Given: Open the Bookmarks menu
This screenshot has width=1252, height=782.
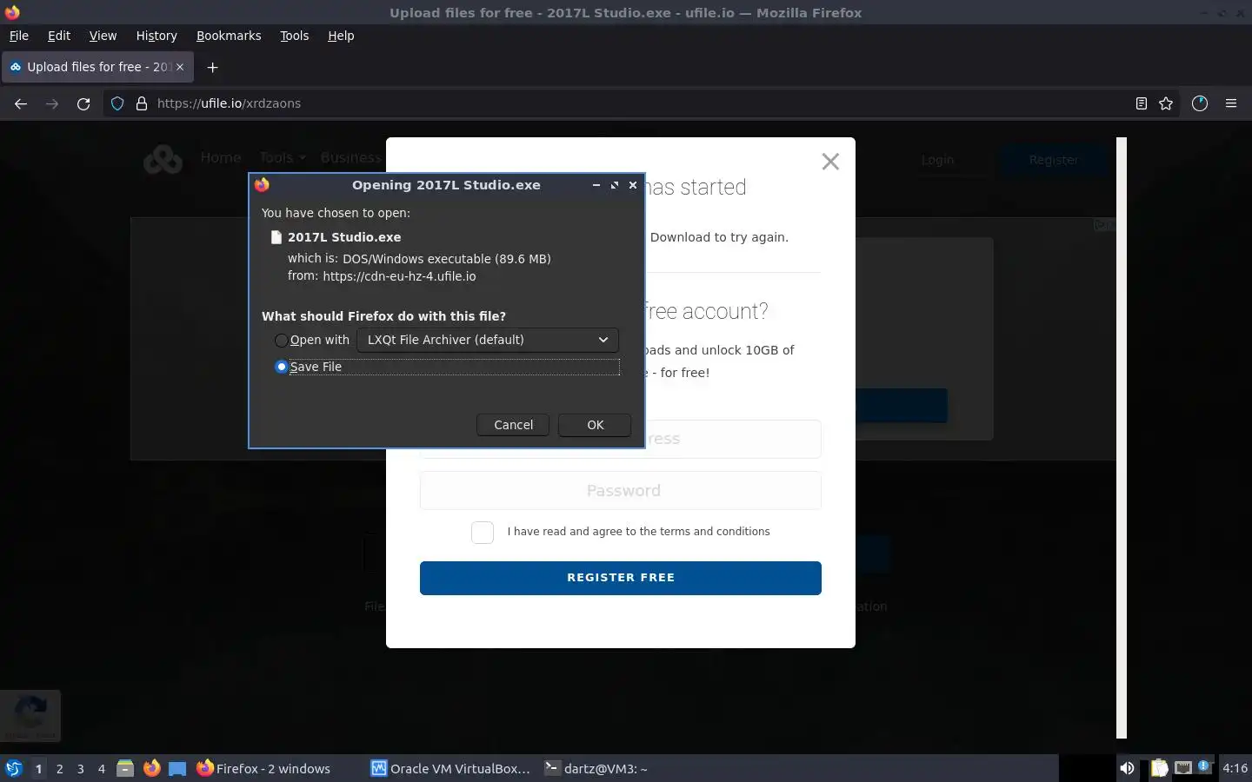Looking at the screenshot, I should (x=229, y=36).
